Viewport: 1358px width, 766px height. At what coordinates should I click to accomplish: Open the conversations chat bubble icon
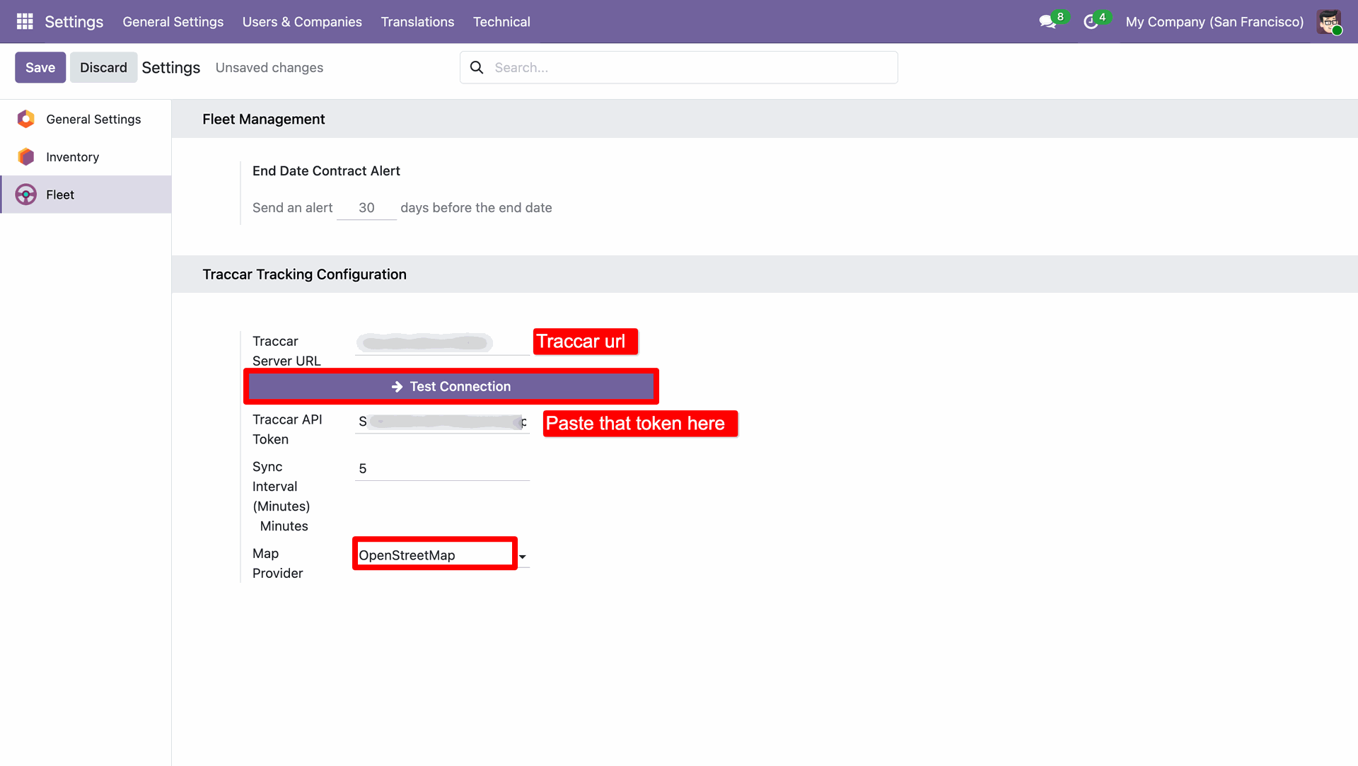1047,22
